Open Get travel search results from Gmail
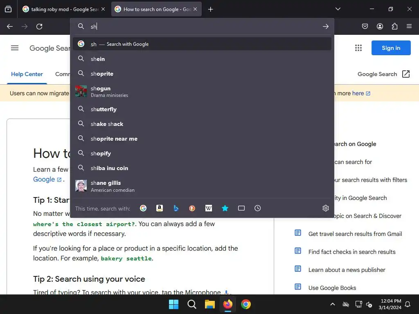Image resolution: width=419 pixels, height=314 pixels. pos(355,234)
